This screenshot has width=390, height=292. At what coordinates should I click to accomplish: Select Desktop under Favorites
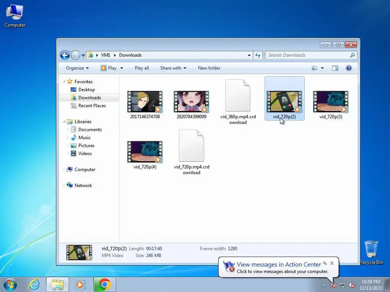coord(86,90)
